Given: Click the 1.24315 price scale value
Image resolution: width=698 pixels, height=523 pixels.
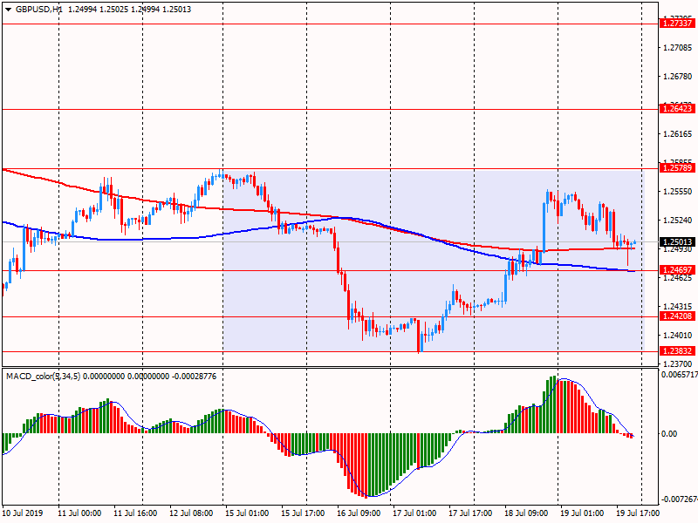Looking at the screenshot, I should click(678, 307).
